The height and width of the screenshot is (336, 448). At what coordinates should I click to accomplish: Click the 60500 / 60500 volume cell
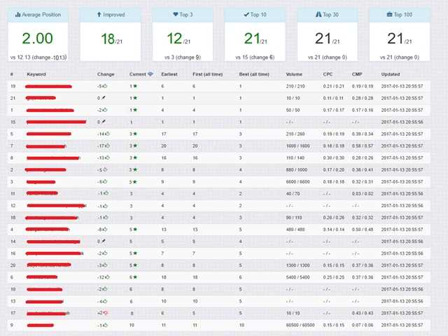(x=300, y=325)
